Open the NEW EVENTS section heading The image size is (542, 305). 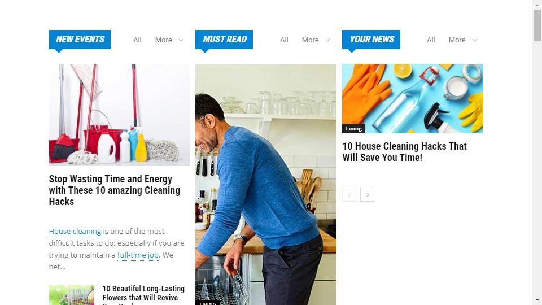point(80,40)
